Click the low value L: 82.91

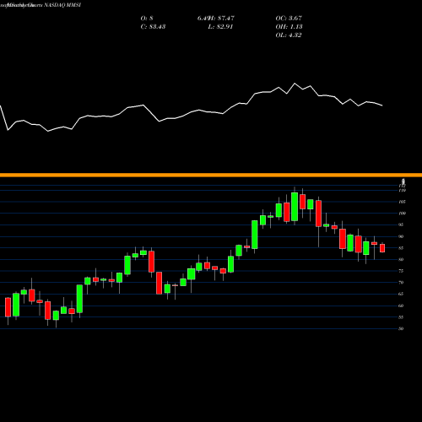pos(220,27)
